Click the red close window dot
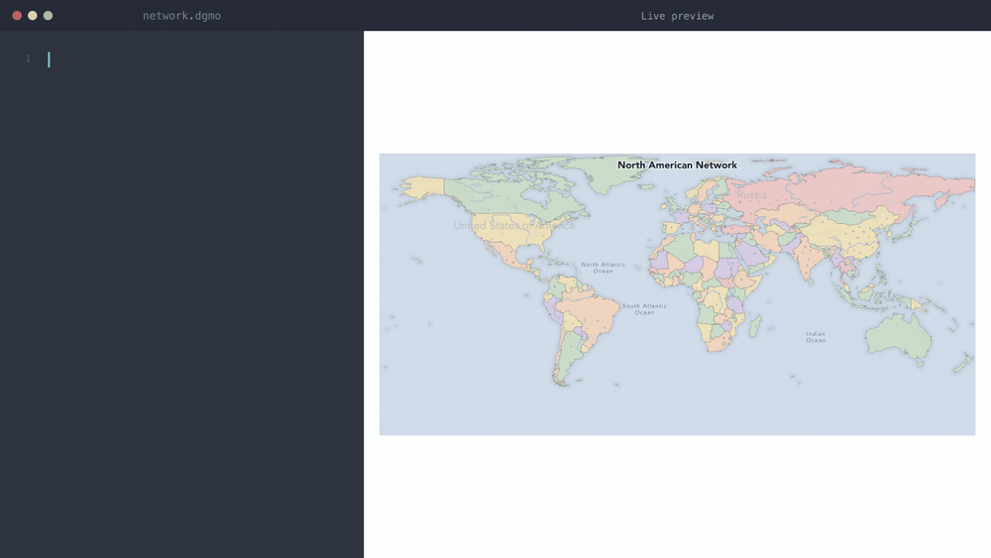The height and width of the screenshot is (558, 991). [x=17, y=15]
